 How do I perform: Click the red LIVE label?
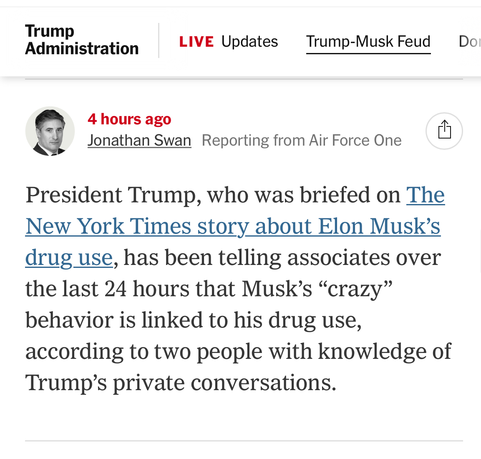click(x=196, y=42)
